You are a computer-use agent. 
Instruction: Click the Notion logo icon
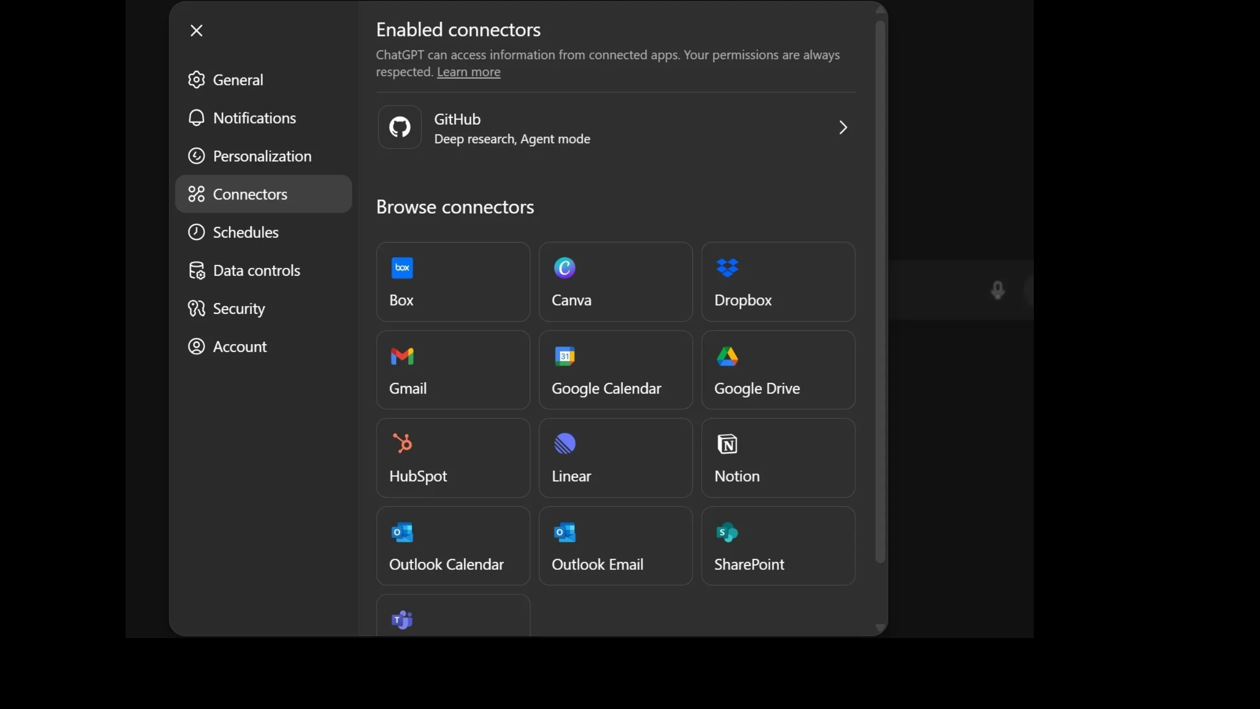click(x=727, y=444)
